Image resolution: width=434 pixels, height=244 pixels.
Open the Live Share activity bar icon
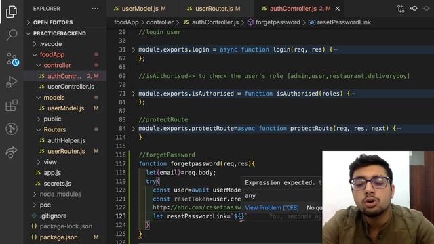pyautogui.click(x=12, y=152)
